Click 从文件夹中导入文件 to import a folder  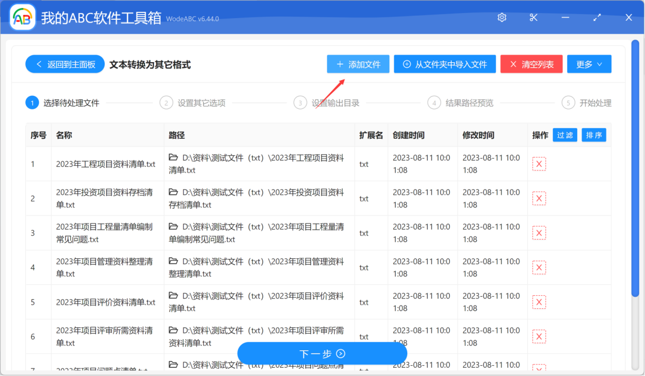coord(445,64)
